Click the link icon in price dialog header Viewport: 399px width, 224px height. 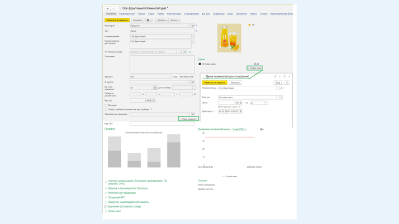click(275, 76)
